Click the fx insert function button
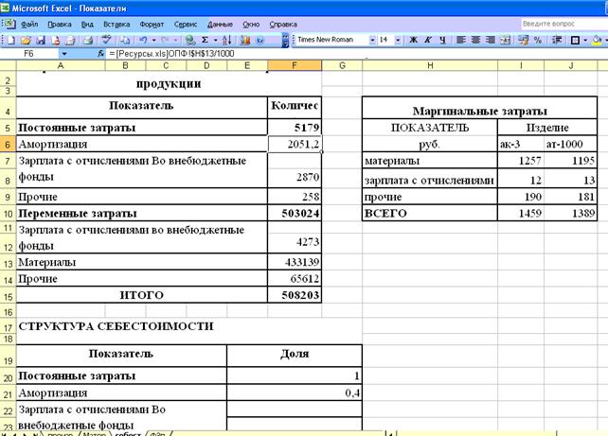This screenshot has height=436, width=608. click(x=100, y=53)
